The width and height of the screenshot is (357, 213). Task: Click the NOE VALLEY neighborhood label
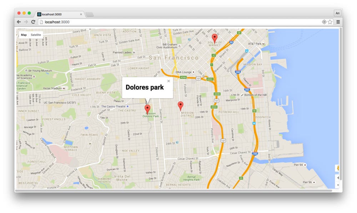(x=131, y=151)
